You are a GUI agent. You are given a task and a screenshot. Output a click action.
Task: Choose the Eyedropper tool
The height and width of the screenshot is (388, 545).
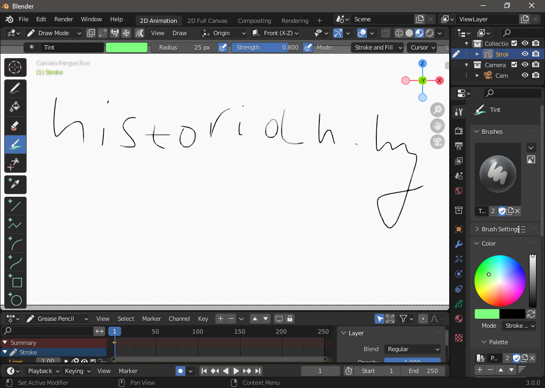pyautogui.click(x=15, y=184)
